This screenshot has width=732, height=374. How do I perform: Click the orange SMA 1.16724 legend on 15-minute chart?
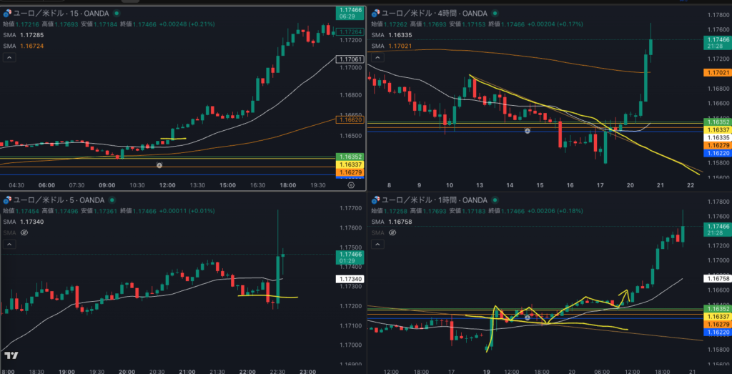tap(23, 46)
